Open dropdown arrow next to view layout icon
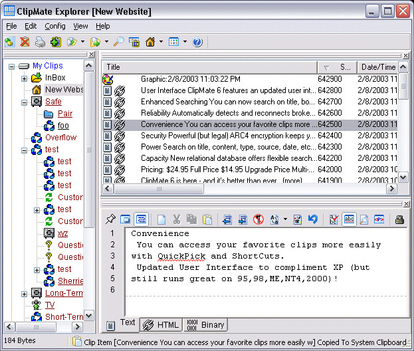The width and height of the screenshot is (414, 351). coord(185,42)
